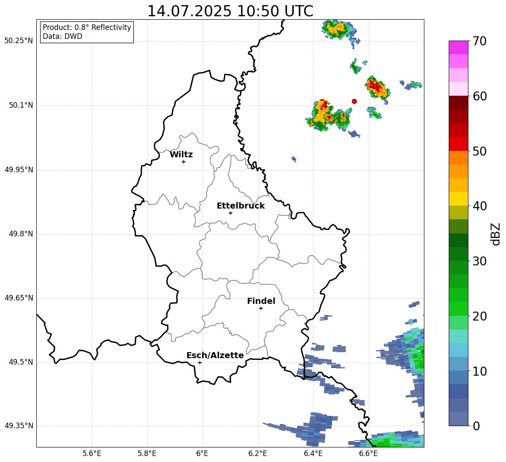Click the bright yellow colorbar segment above 40
The image size is (506, 462).
(458, 199)
